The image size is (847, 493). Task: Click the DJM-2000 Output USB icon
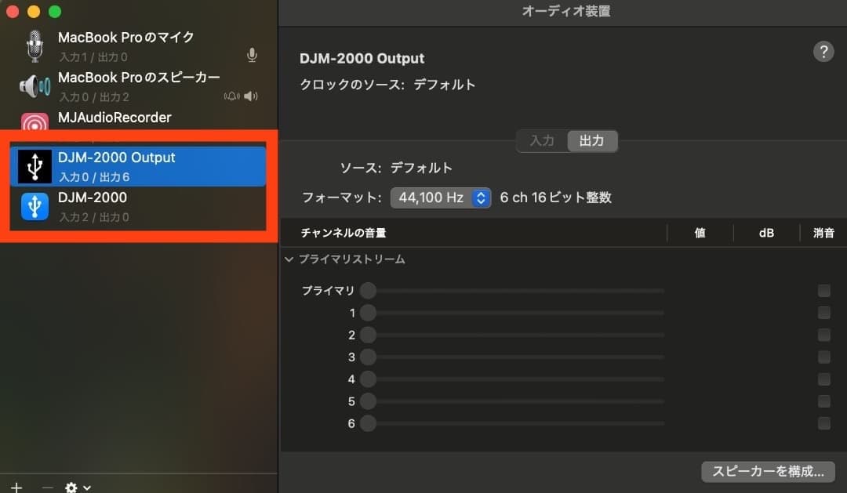(x=34, y=165)
